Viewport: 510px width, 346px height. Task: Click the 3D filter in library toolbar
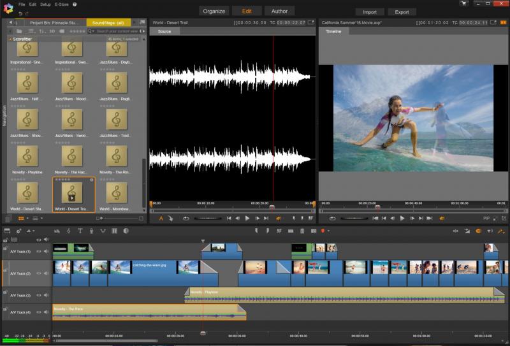pyautogui.click(x=52, y=31)
